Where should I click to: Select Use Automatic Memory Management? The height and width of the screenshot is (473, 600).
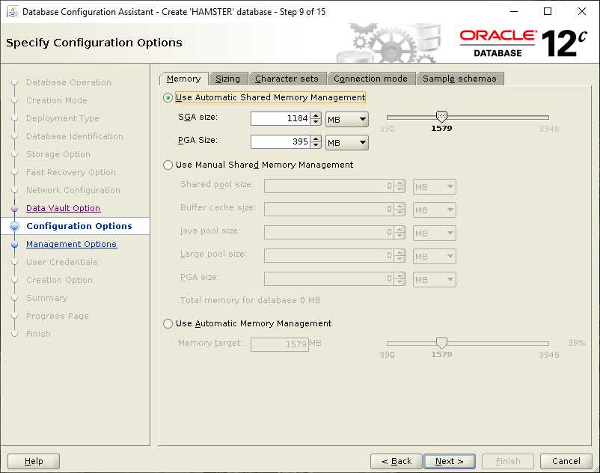[168, 324]
